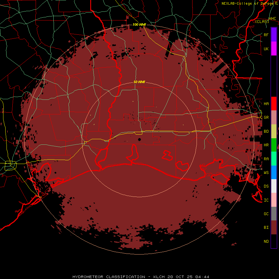279x279 pixels.
Task: Click the GC legend label
Action: pos(266,214)
